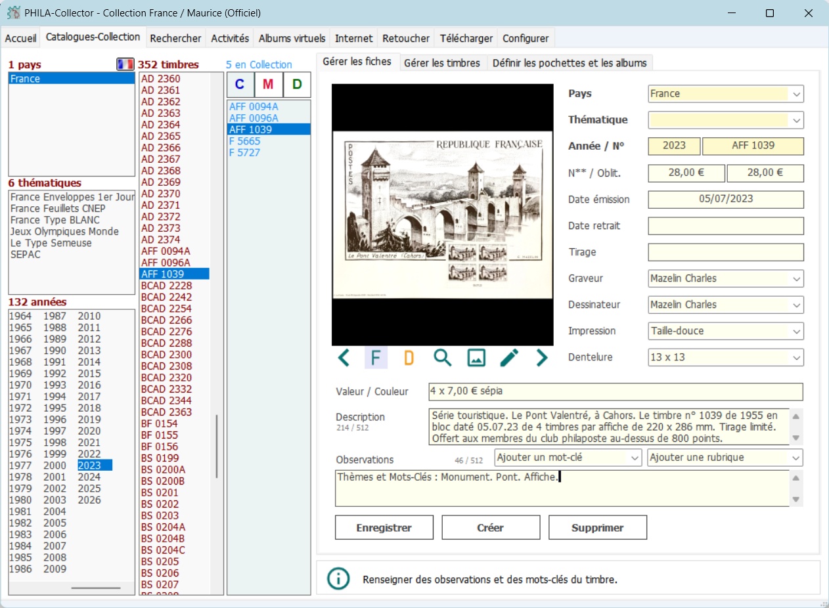Open the Pays dropdown
The height and width of the screenshot is (608, 829).
click(797, 94)
